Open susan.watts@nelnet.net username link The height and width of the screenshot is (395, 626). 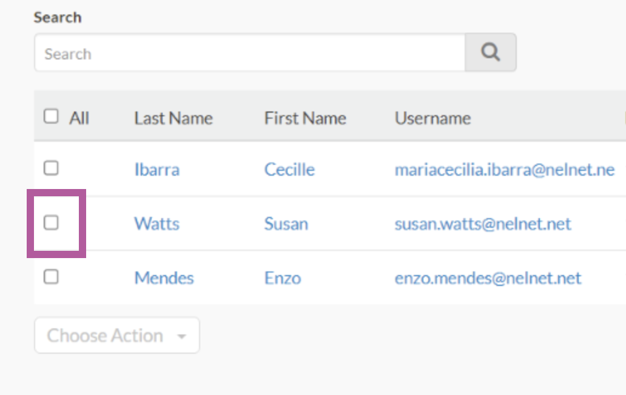tap(483, 224)
